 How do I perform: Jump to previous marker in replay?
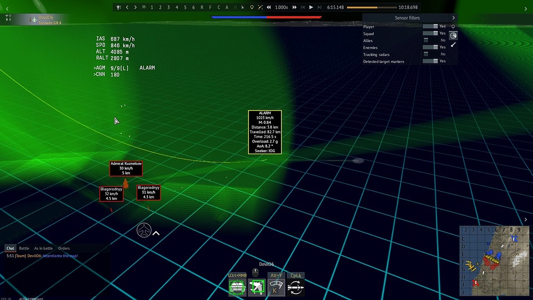pyautogui.click(x=303, y=7)
